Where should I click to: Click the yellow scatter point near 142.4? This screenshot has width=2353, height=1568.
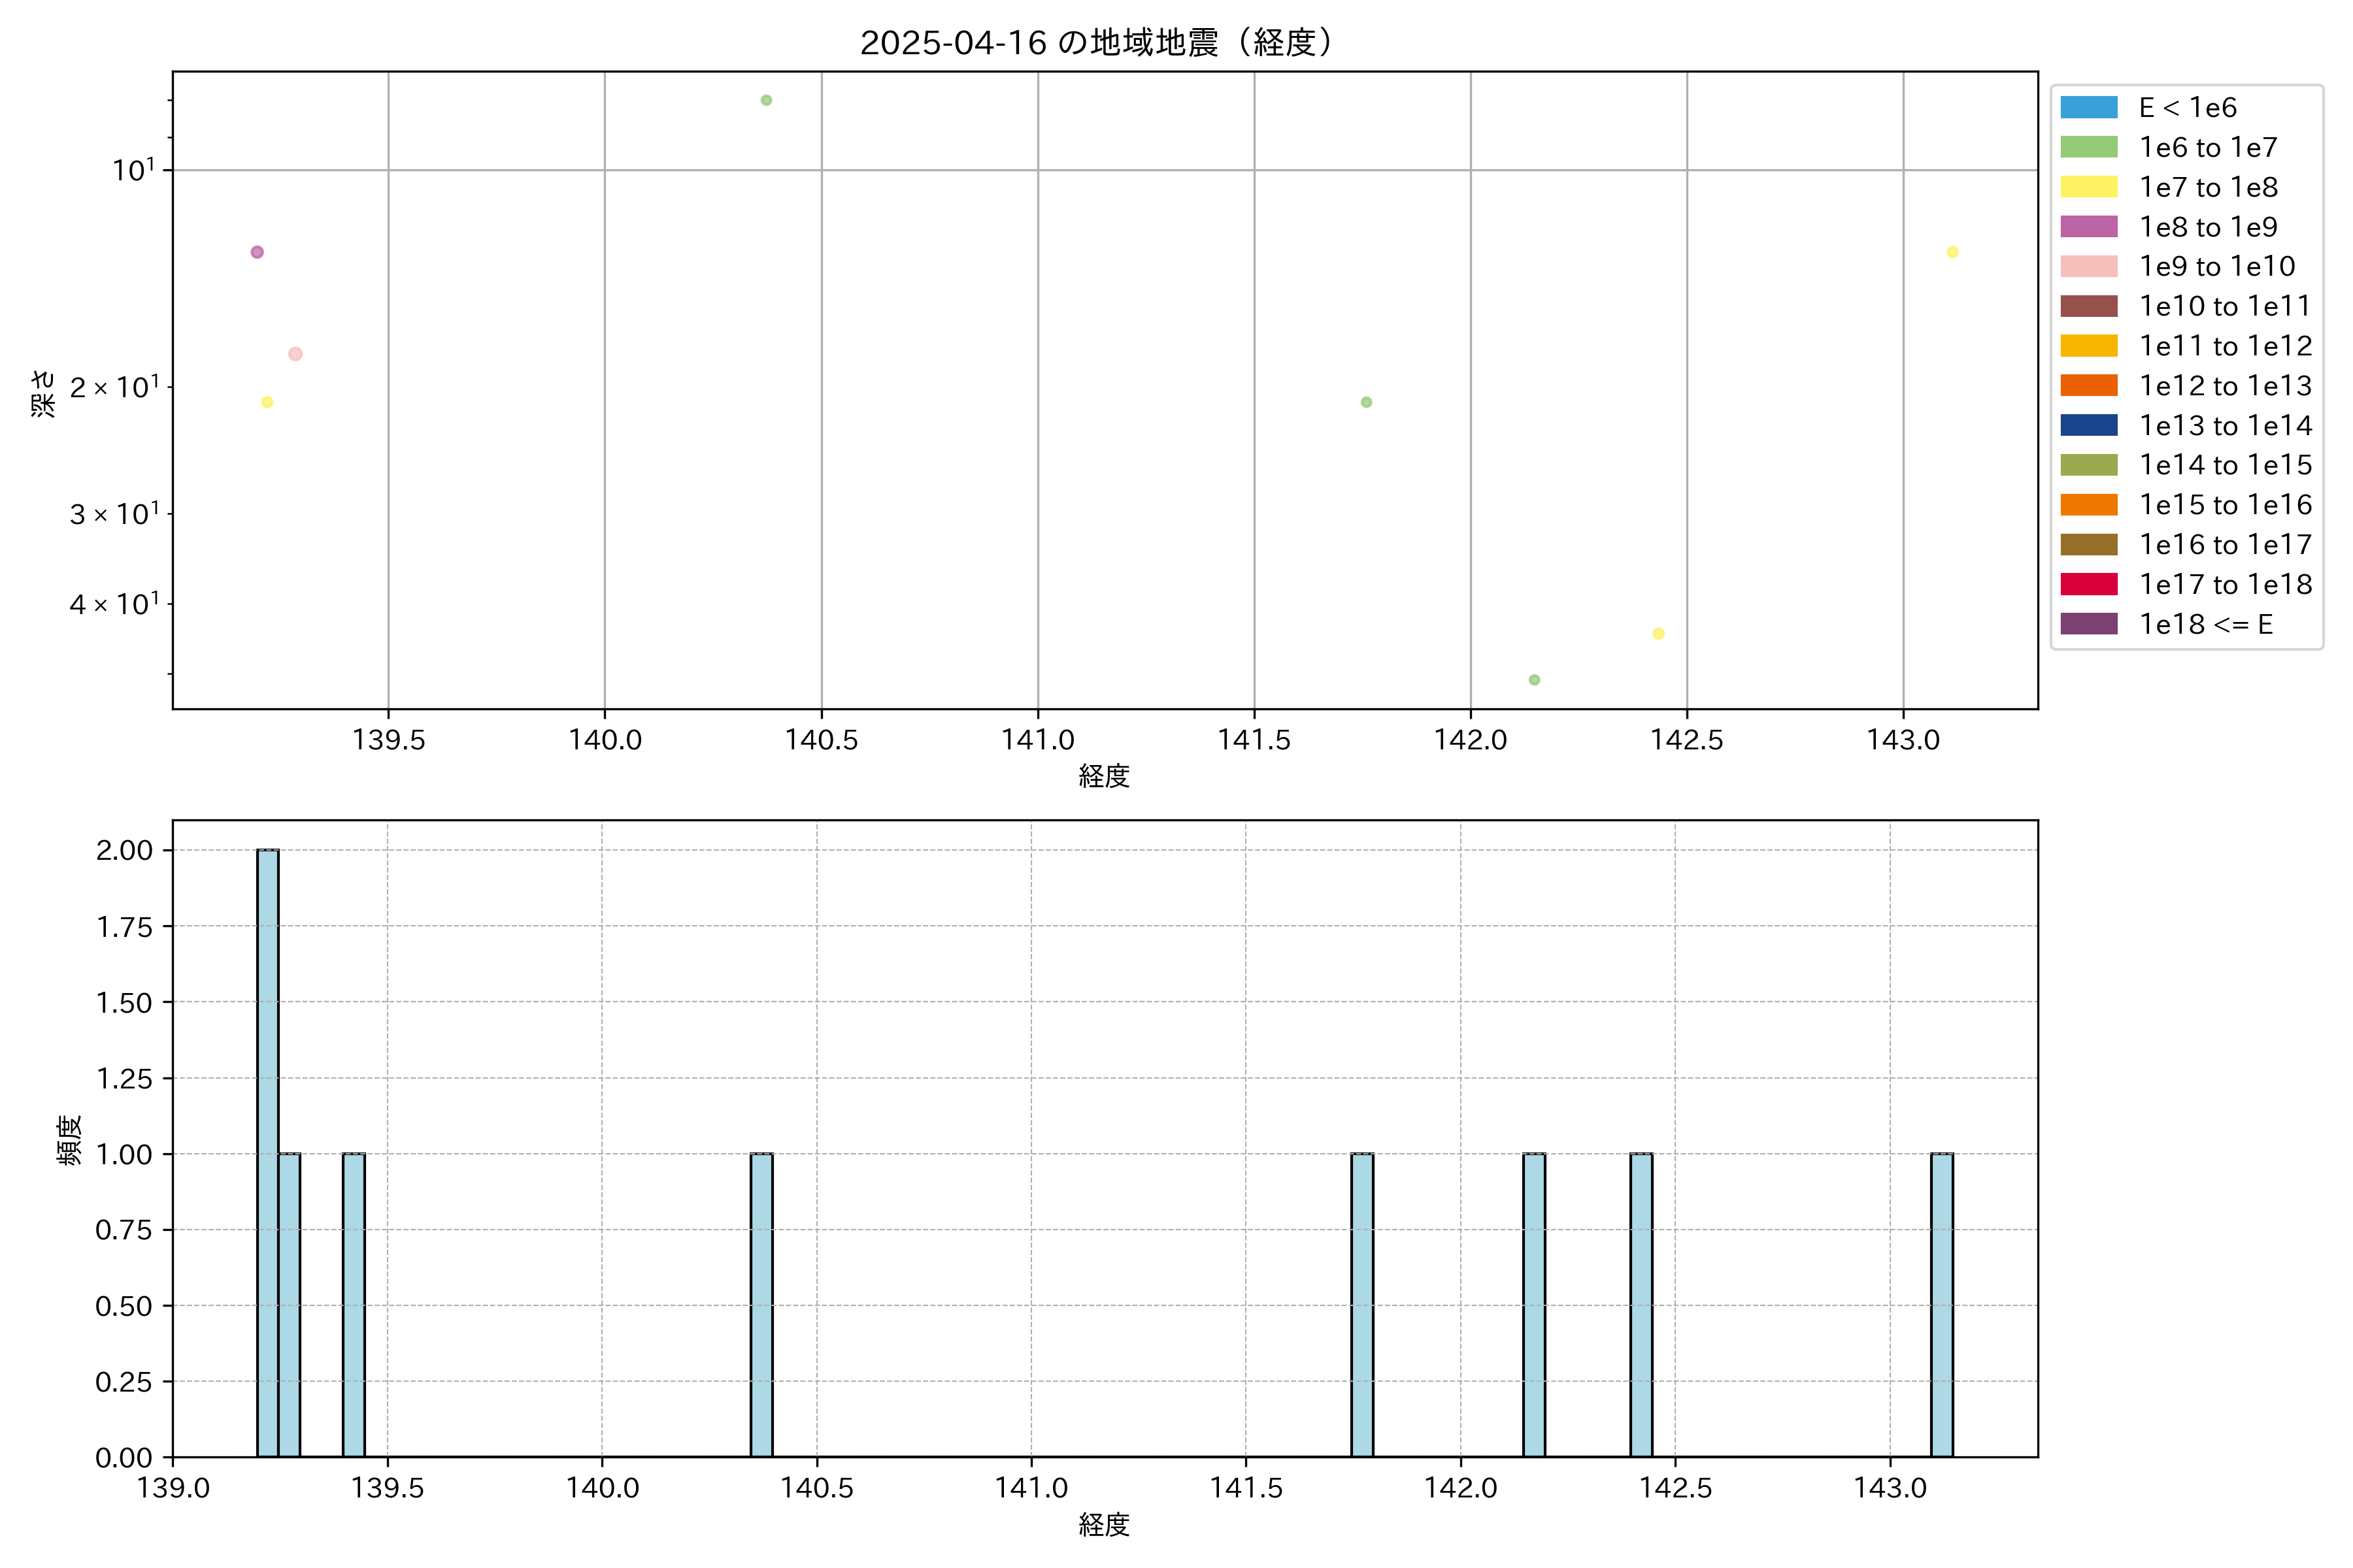tap(1659, 634)
